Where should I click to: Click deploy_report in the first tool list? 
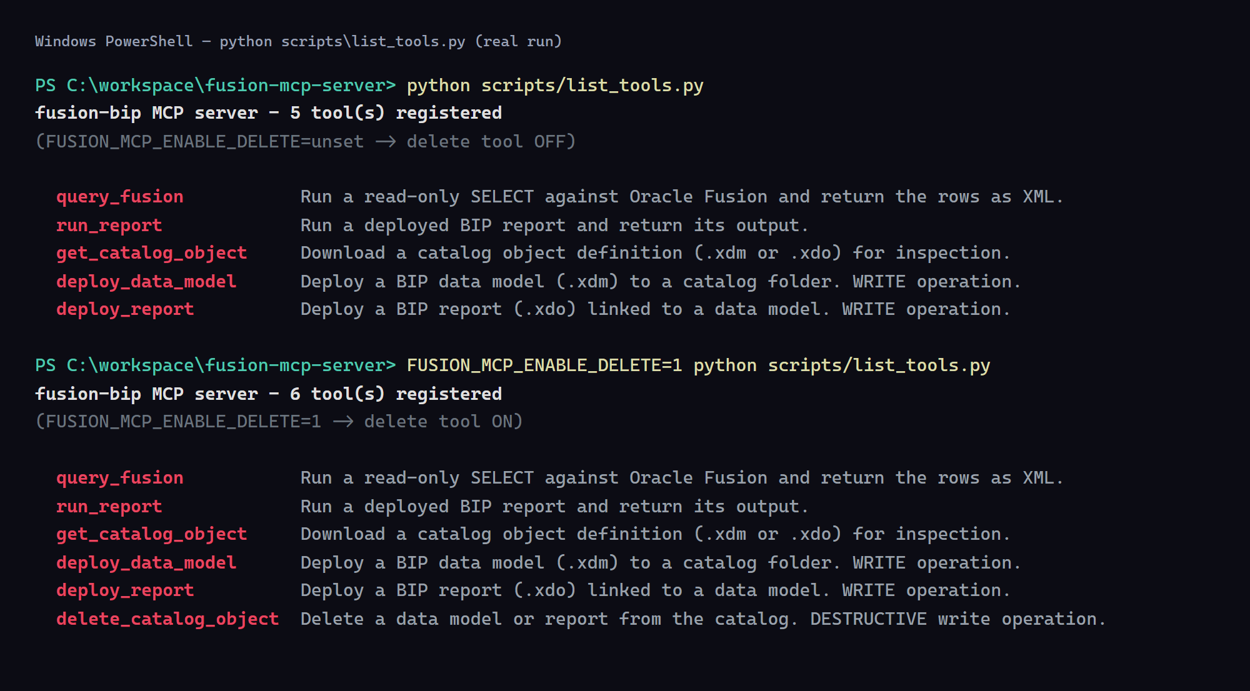125,309
